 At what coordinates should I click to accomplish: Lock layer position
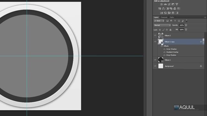(x=167, y=30)
